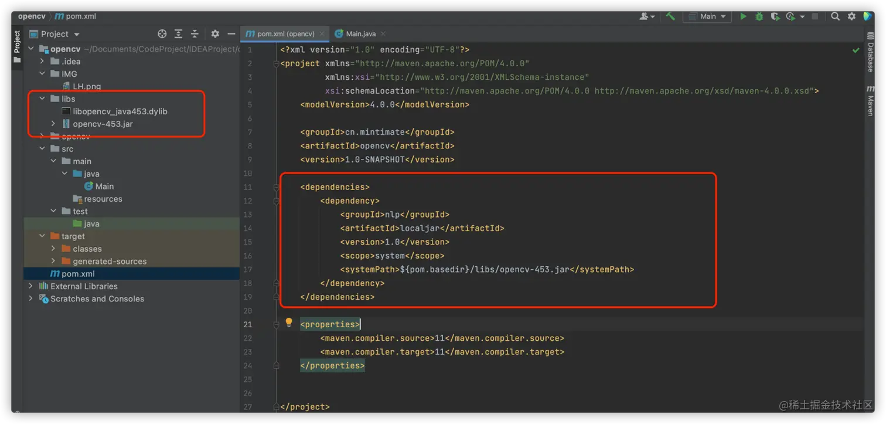886x424 pixels.
Task: Close the pom.xml (opencv) tab
Action: pyautogui.click(x=322, y=34)
